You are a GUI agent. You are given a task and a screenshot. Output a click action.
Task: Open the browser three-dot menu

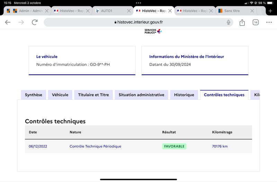[269, 22]
